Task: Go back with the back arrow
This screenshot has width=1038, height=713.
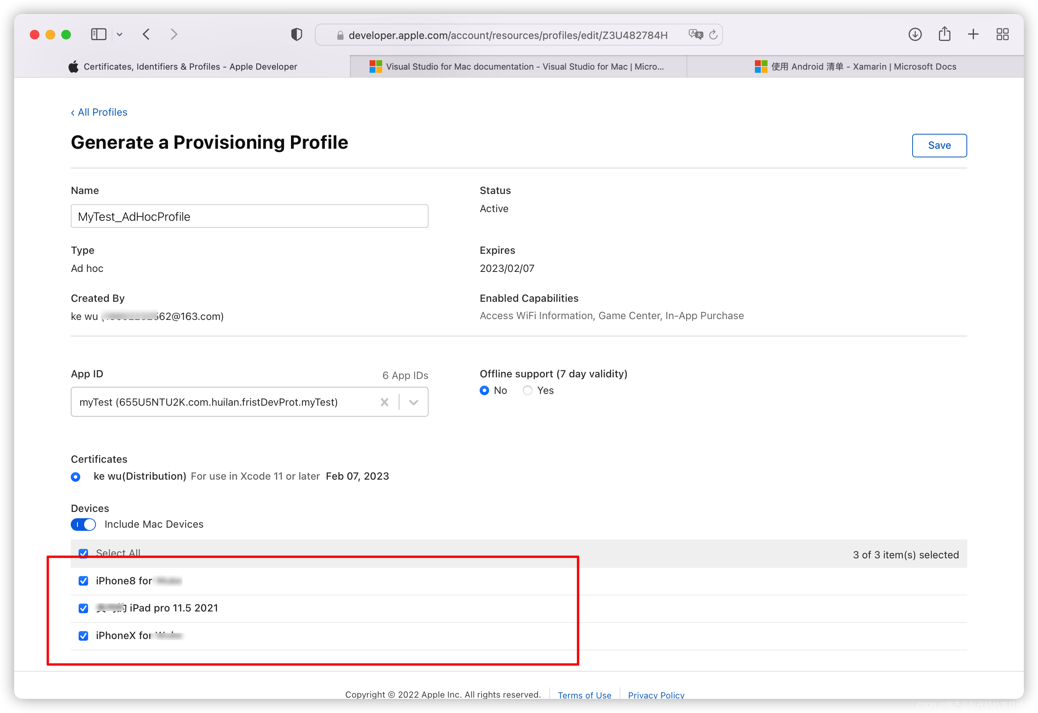Action: click(x=146, y=34)
